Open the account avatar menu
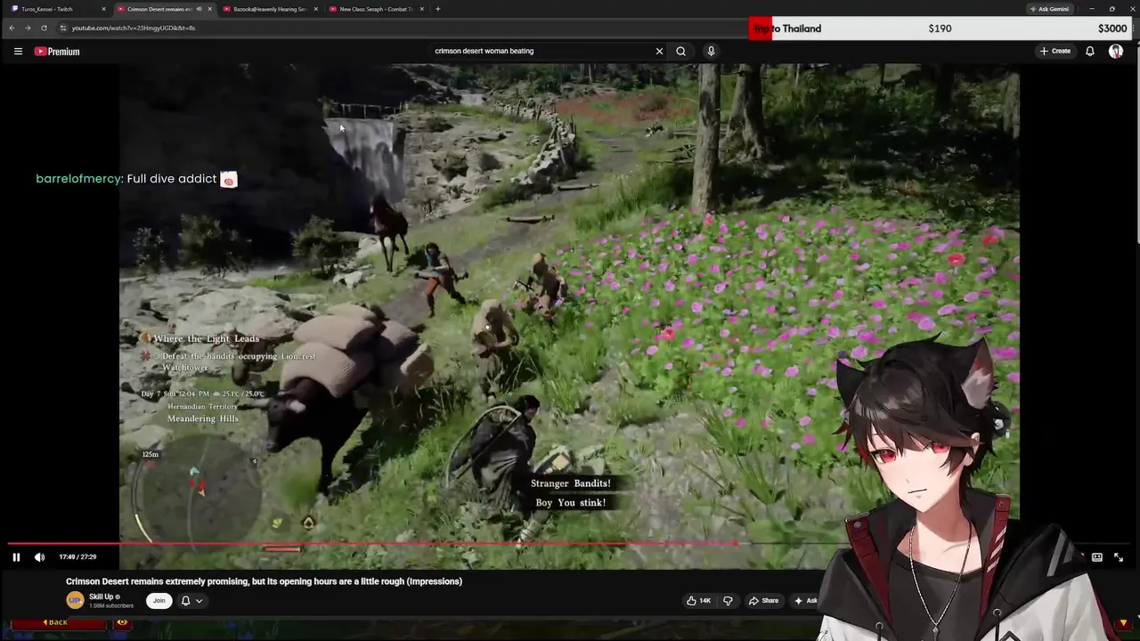This screenshot has height=641, width=1140. (1116, 51)
